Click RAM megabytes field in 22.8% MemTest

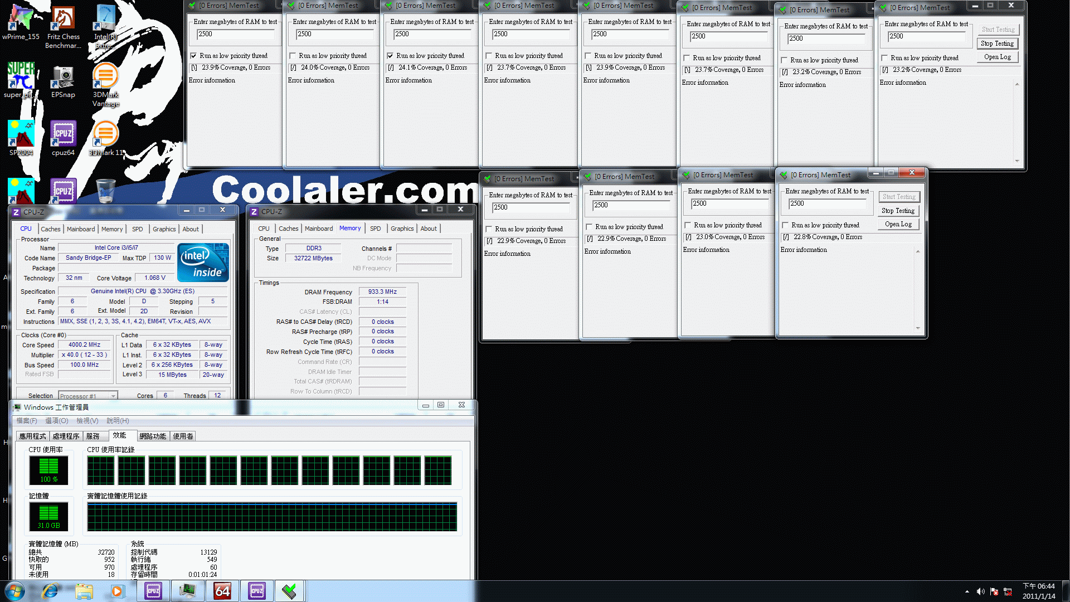click(x=828, y=204)
